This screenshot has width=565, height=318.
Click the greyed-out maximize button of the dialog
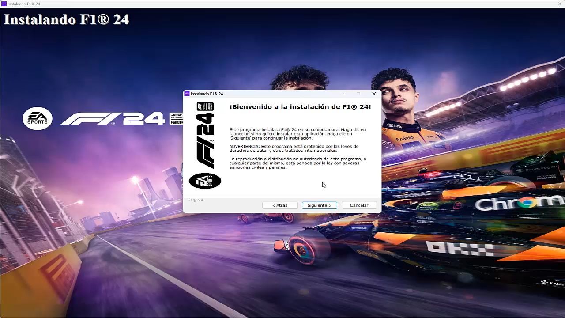358,94
